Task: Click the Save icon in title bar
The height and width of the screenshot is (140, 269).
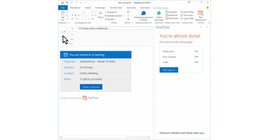Action: click(63, 2)
